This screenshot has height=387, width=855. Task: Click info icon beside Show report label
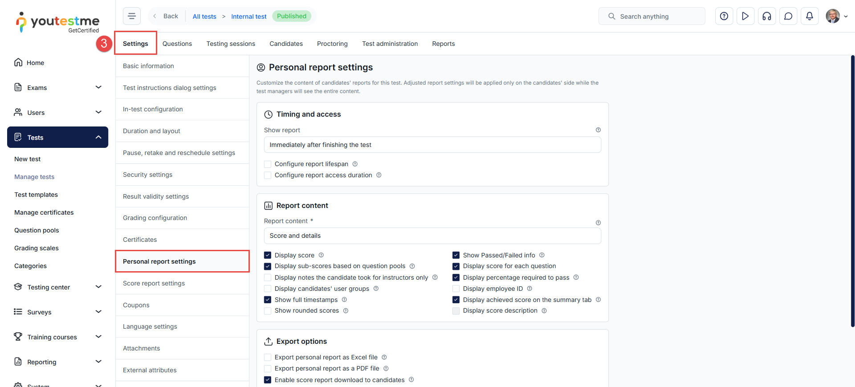pyautogui.click(x=598, y=130)
